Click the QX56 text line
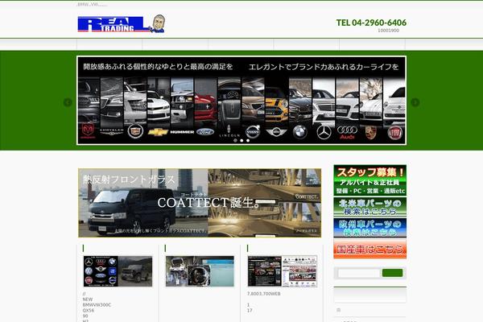The height and width of the screenshot is (322, 483). pos(89,311)
